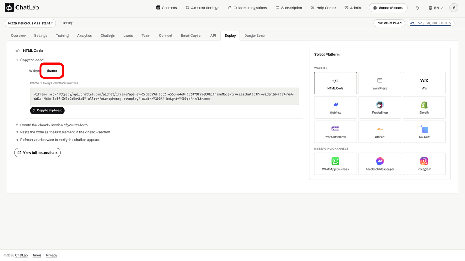Open the Danger Zone tab

pos(255,36)
